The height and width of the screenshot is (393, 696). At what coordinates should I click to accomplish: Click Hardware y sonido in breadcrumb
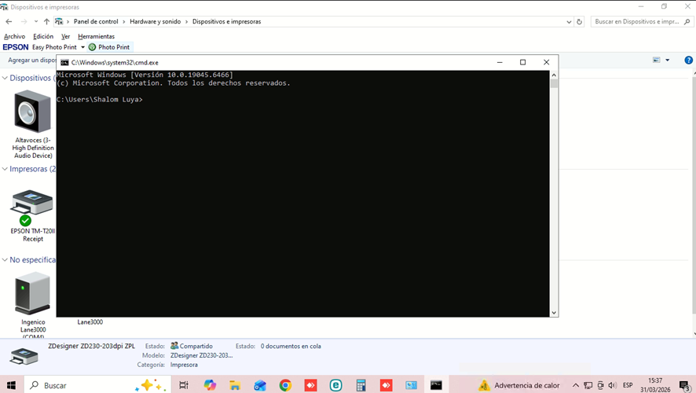[156, 22]
